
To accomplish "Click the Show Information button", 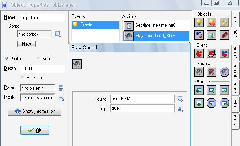I will (34, 111).
